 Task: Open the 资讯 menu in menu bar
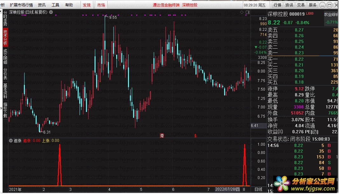[42, 5]
